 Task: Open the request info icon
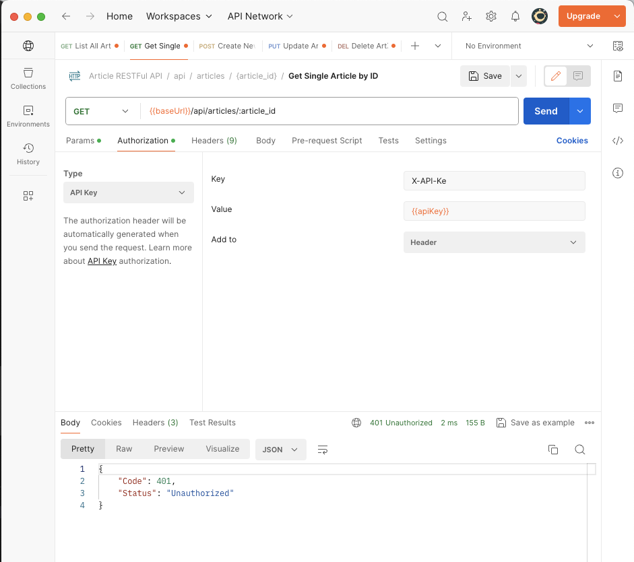pos(618,173)
